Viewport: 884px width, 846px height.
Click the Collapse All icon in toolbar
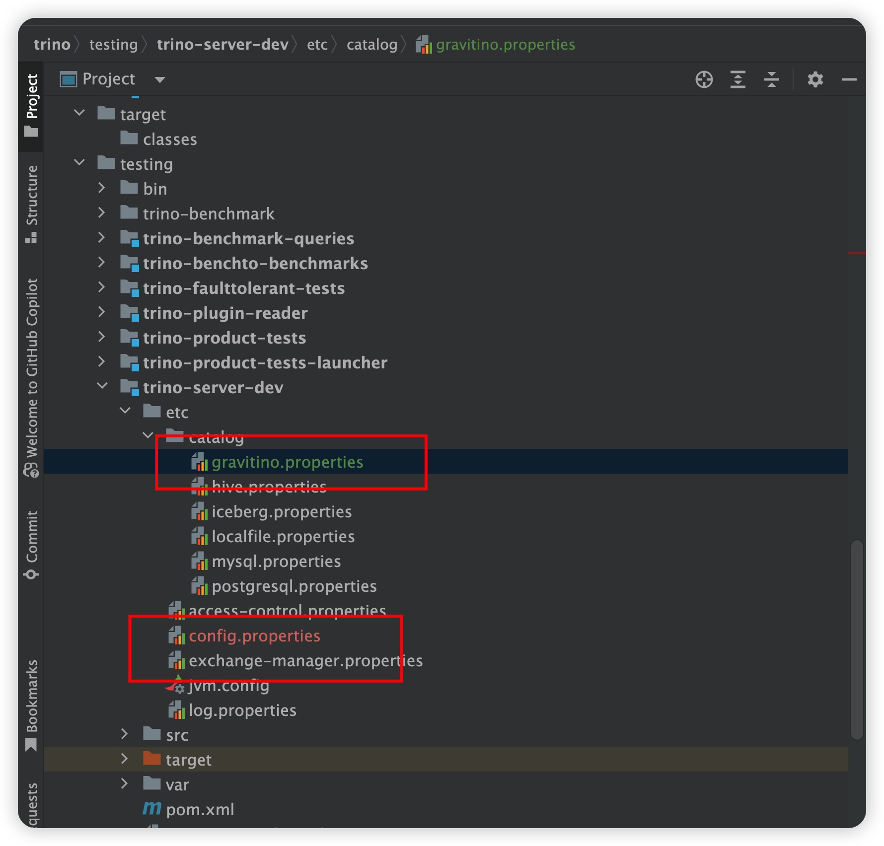click(x=771, y=79)
